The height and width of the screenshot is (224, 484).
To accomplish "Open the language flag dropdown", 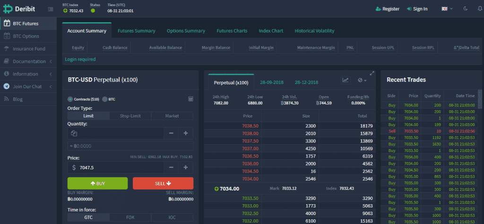I will 447,8.
